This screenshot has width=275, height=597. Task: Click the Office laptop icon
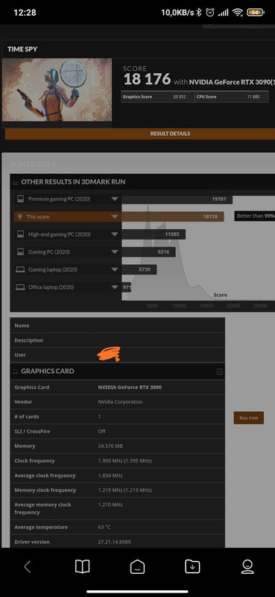[x=21, y=287]
